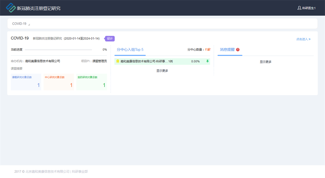Open the 消息提醒 tab

[227, 50]
